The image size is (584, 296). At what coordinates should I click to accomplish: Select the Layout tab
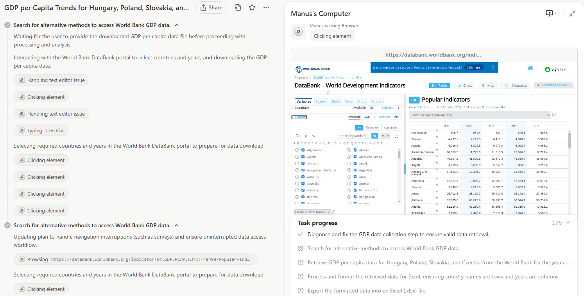point(321,102)
